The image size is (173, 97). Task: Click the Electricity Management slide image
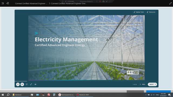pos(86,47)
